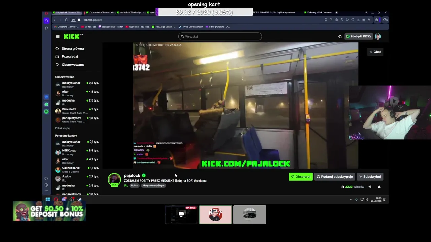431x242 pixels.
Task: Open Obserwowane in sidebar
Action: (x=69, y=65)
